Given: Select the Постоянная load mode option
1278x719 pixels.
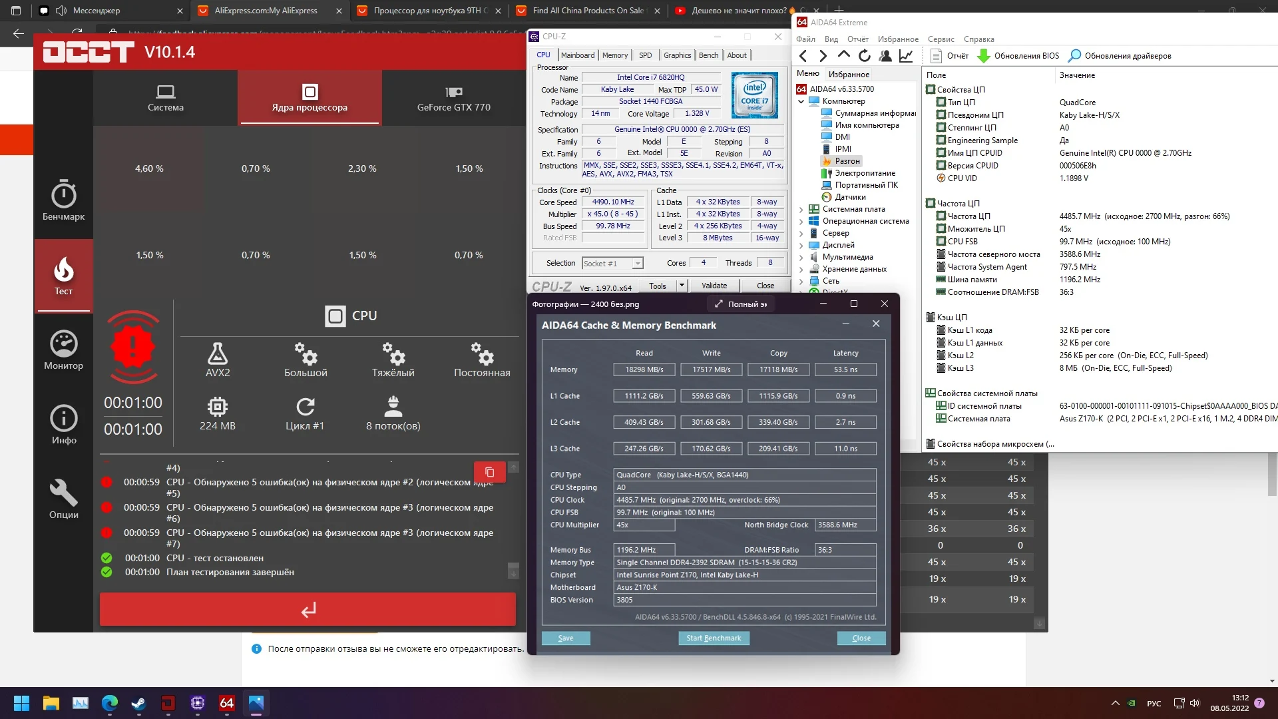Looking at the screenshot, I should (482, 360).
